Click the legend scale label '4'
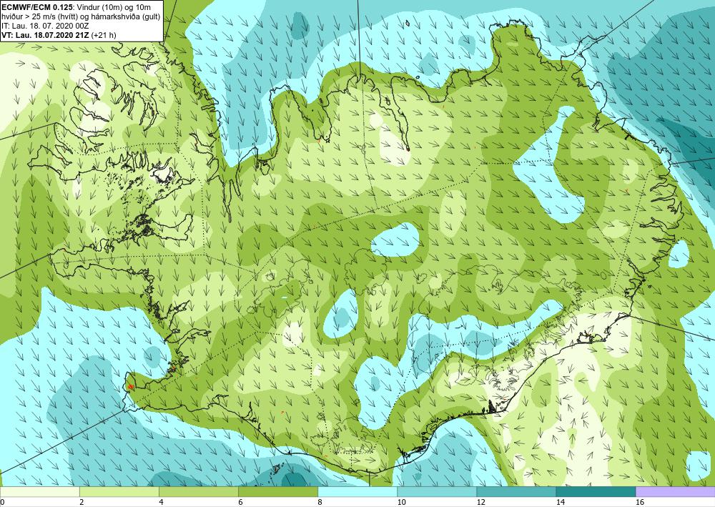 [160, 503]
